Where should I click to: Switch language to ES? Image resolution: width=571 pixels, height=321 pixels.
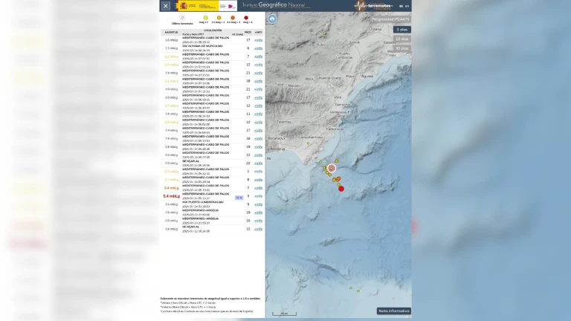click(401, 6)
